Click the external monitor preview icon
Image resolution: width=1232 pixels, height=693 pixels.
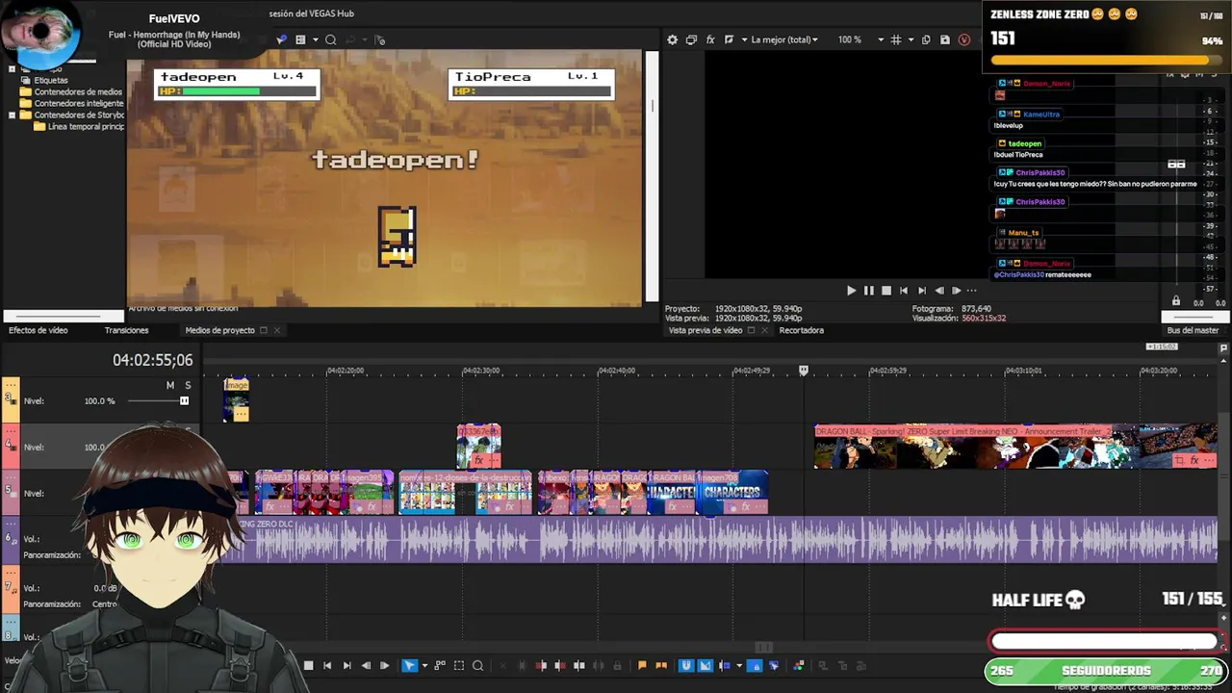pos(691,39)
